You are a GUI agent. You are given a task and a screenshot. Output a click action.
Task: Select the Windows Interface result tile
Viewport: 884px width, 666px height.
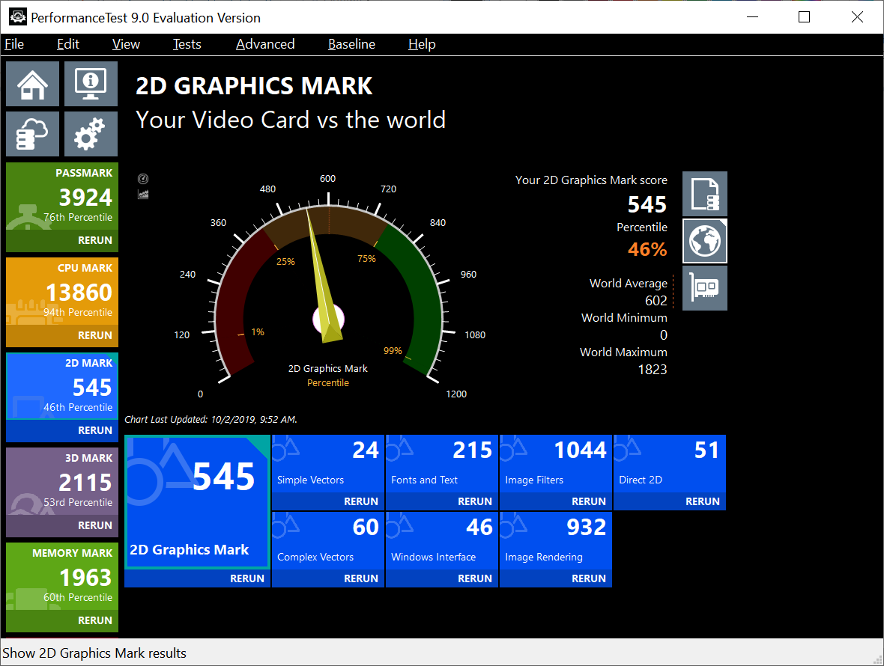[x=442, y=540]
